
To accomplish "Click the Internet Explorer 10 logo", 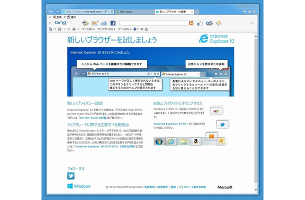I will pyautogui.click(x=216, y=38).
